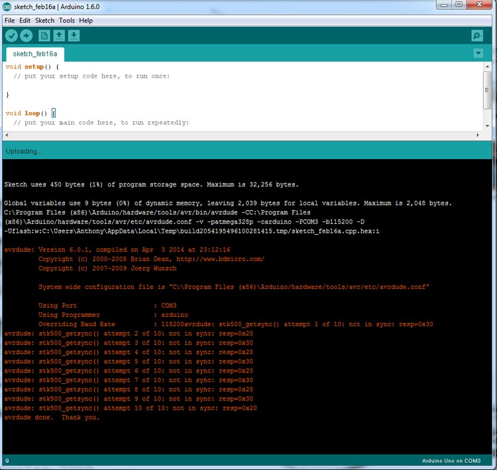Click the 'attempt 5 of 10' error line
This screenshot has width=497, height=470.
pos(129,361)
